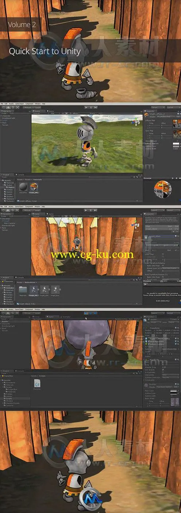Toggle Local button in grass-scene Unity window
The image size is (181, 513).
pyautogui.click(x=37, y=107)
